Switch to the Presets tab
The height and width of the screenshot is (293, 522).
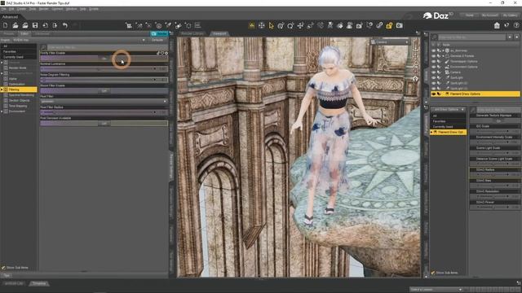click(x=9, y=33)
